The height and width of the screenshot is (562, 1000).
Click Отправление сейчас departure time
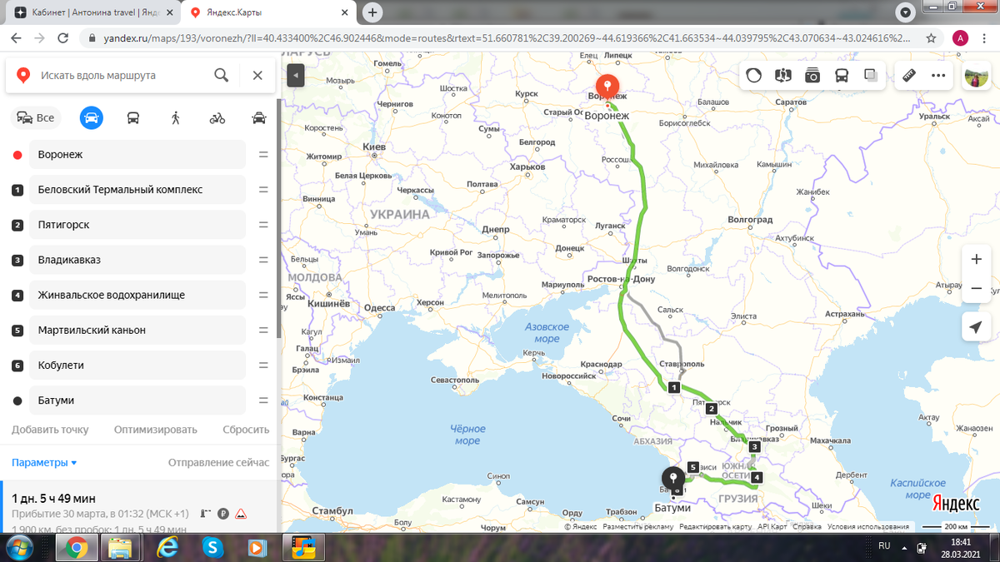click(218, 462)
